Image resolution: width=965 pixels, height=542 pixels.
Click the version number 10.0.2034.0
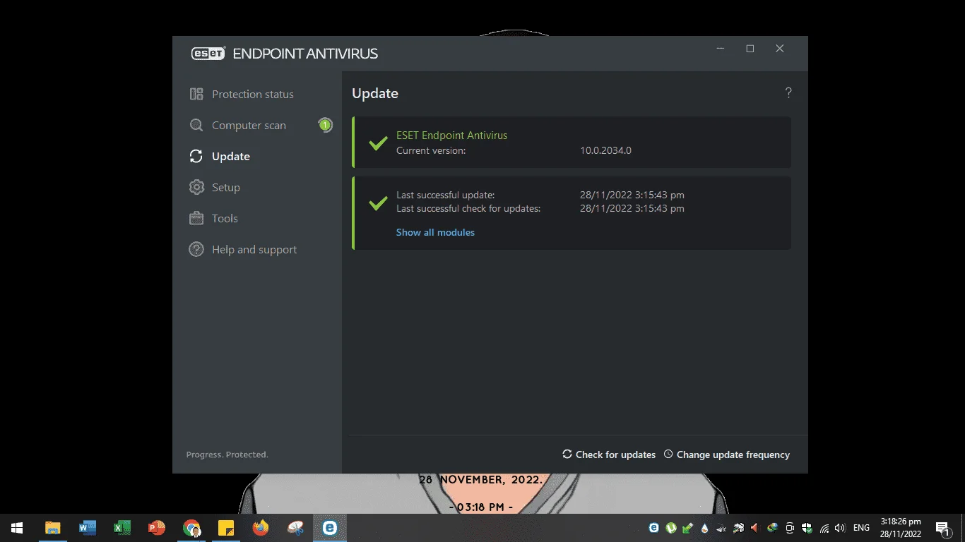click(605, 151)
